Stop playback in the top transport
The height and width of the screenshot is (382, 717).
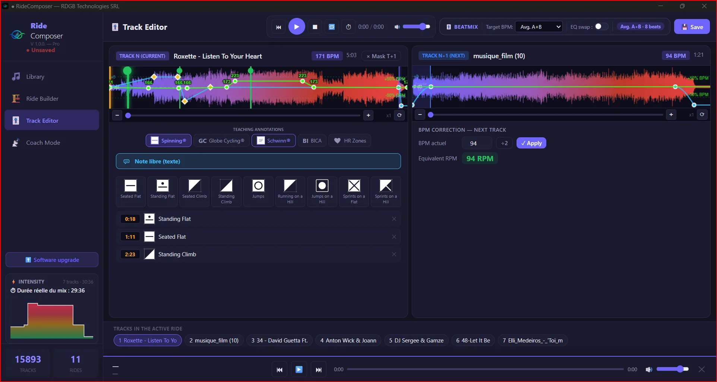click(315, 27)
